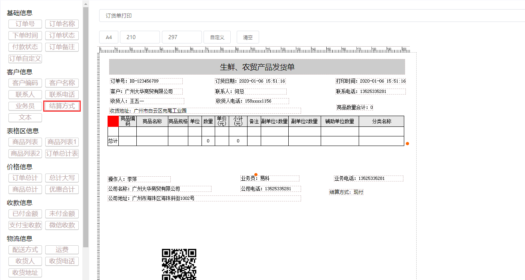This screenshot has width=525, height=280.
Task: Click the QR code image on template
Action: click(x=179, y=264)
